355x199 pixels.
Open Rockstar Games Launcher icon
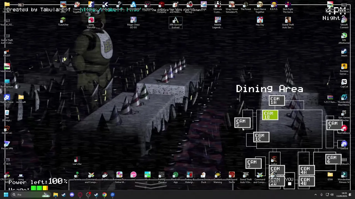[x=344, y=69]
